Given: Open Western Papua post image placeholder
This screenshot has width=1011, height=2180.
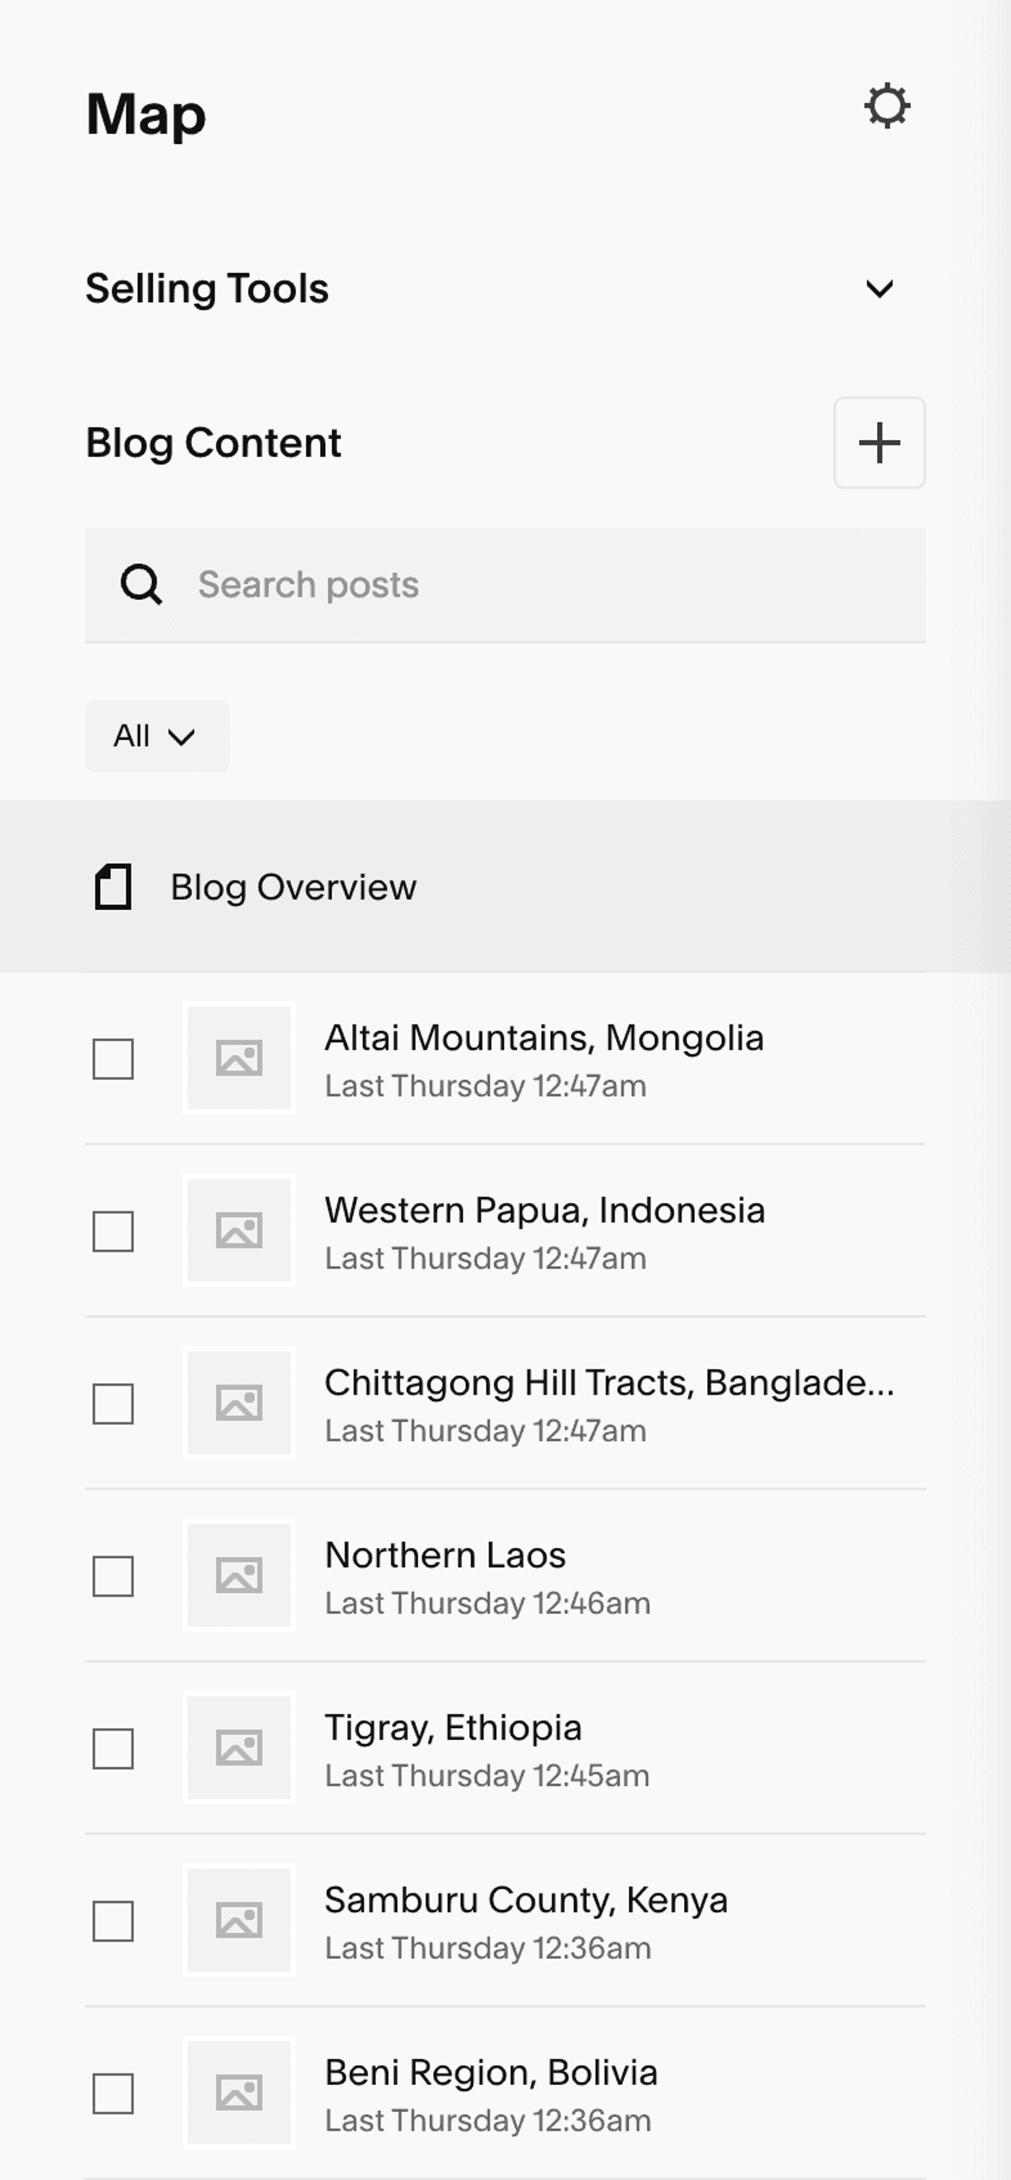Looking at the screenshot, I should (x=239, y=1230).
